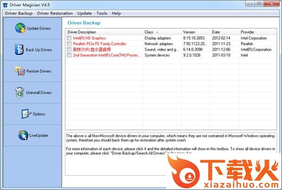The height and width of the screenshot is (190, 282).
Task: Click inside the driver information textbox
Action: pos(171,154)
